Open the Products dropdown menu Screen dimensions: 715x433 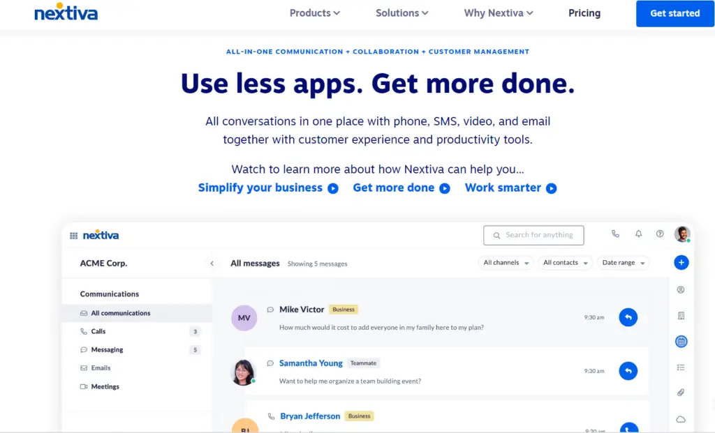pos(315,13)
